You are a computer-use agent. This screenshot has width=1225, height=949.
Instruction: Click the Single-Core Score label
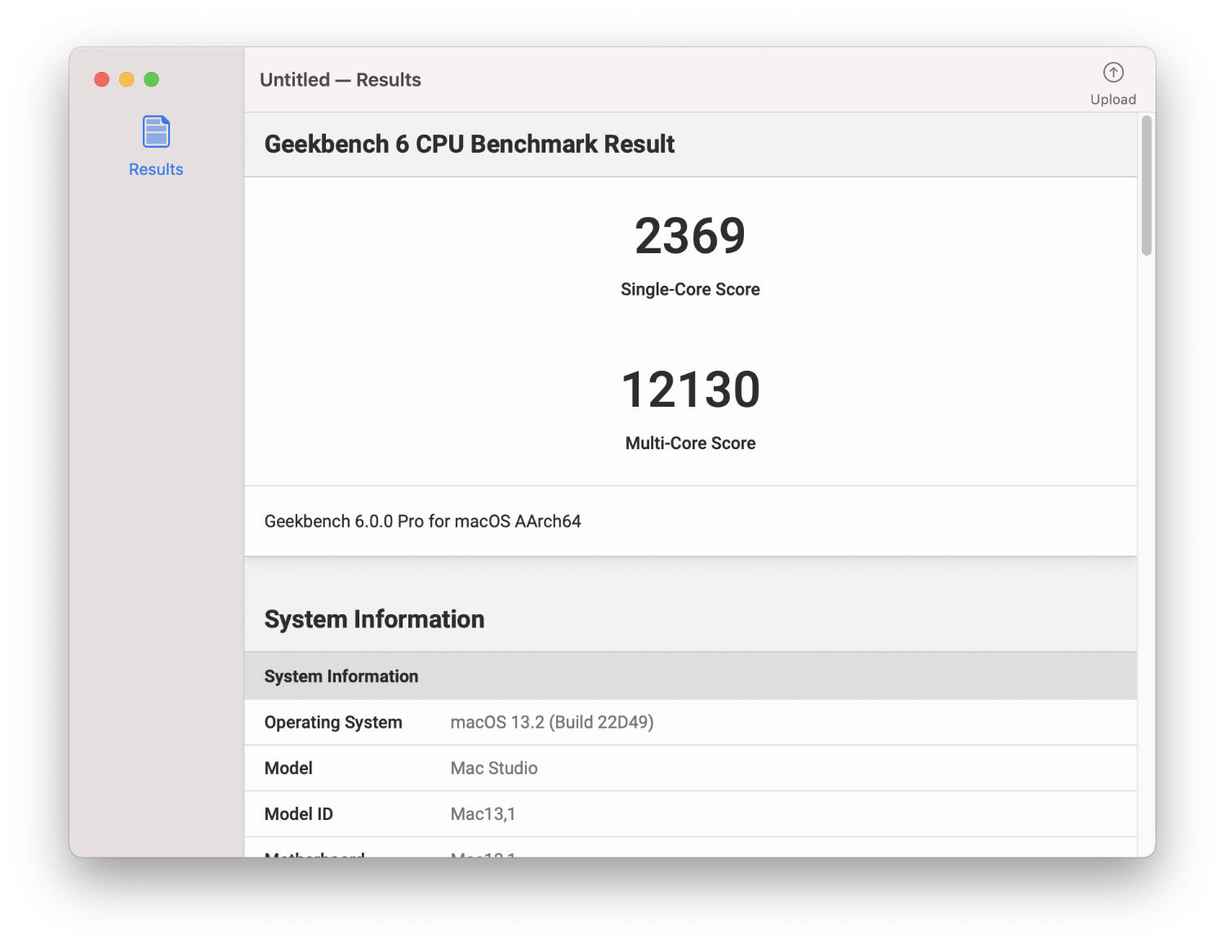point(690,289)
